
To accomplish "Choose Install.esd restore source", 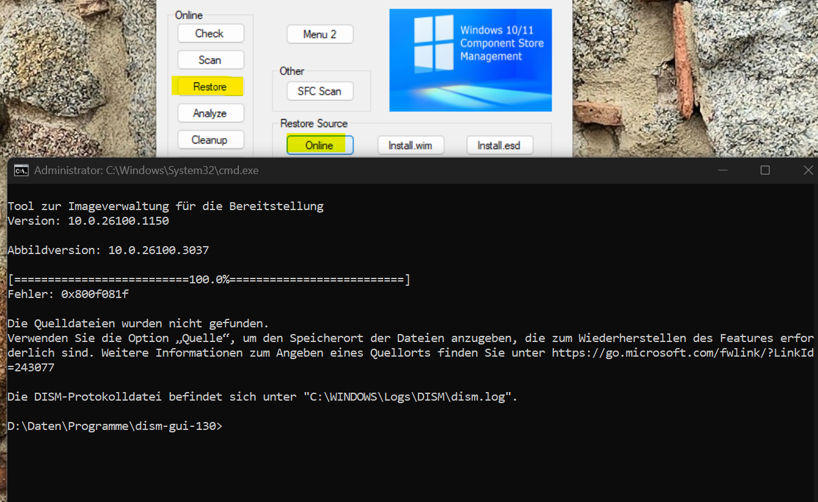I will click(x=499, y=145).
